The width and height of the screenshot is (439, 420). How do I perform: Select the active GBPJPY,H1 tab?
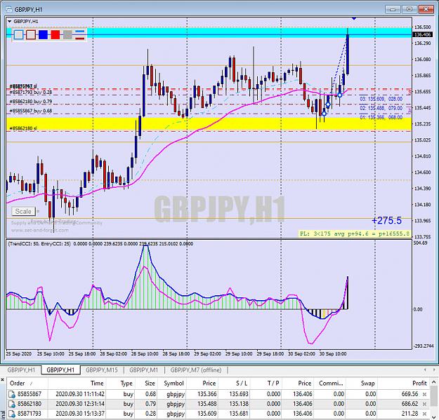(x=60, y=370)
